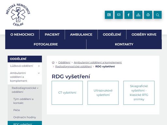Open the email envelope icon button
This screenshot has height=125, width=167.
click(x=119, y=15)
